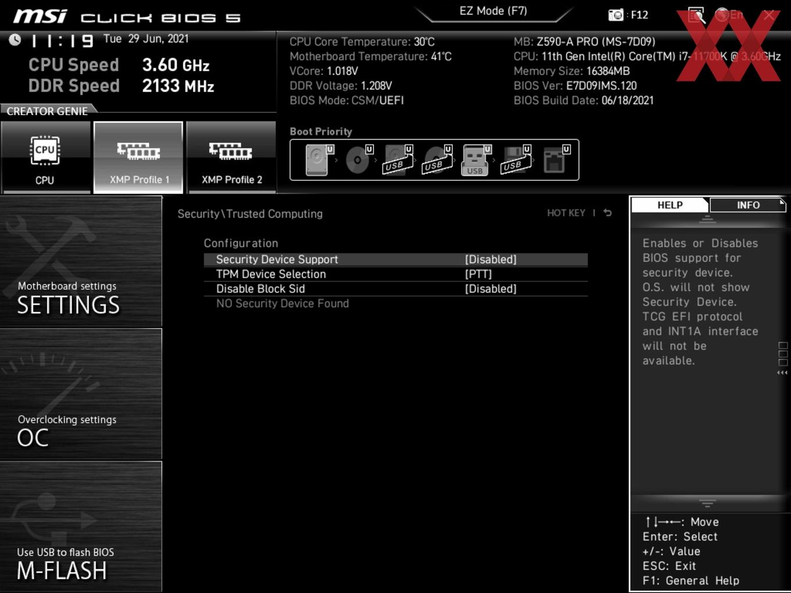Open Motherboard SETTINGS menu

(81, 261)
